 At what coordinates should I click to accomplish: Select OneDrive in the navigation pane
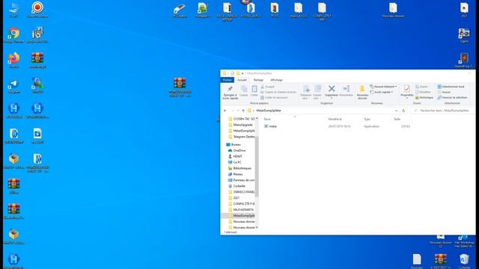point(237,150)
